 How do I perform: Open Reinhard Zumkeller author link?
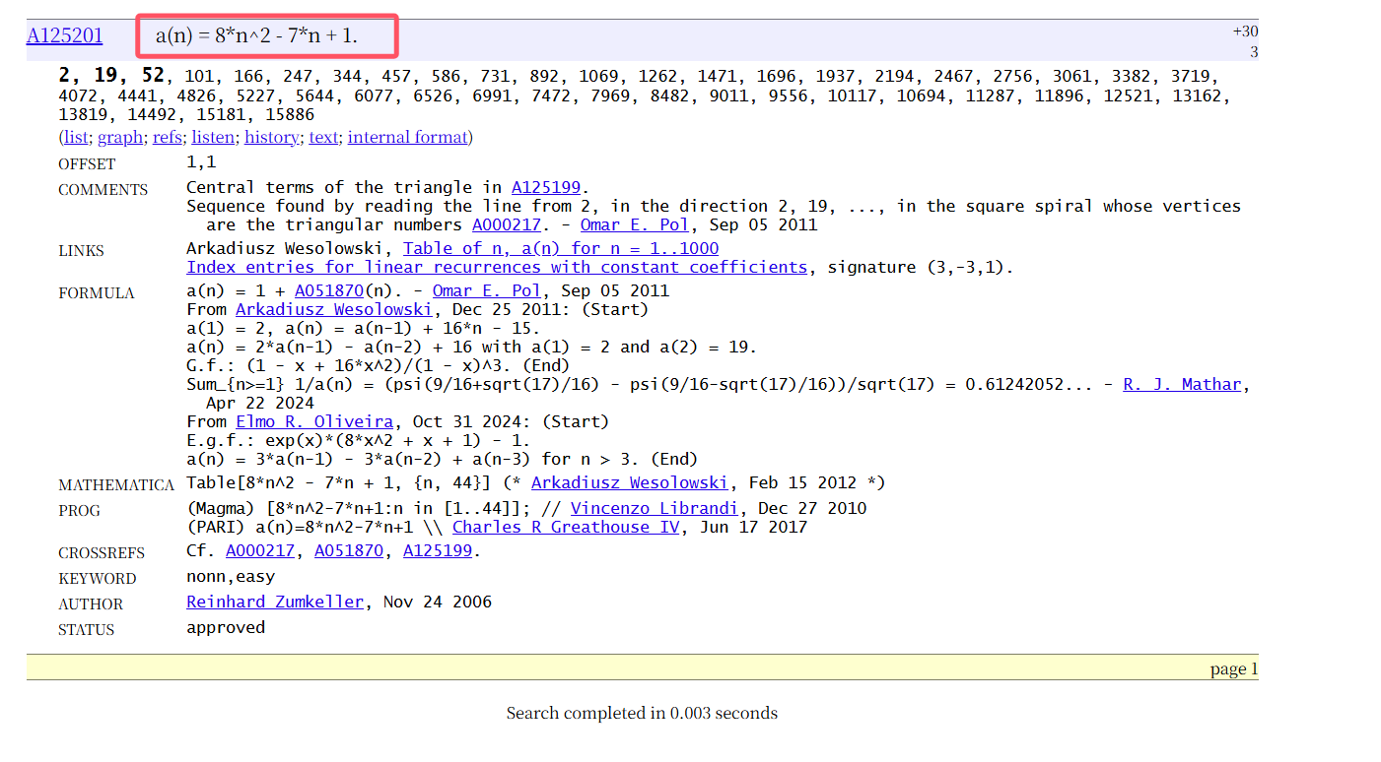coord(275,603)
